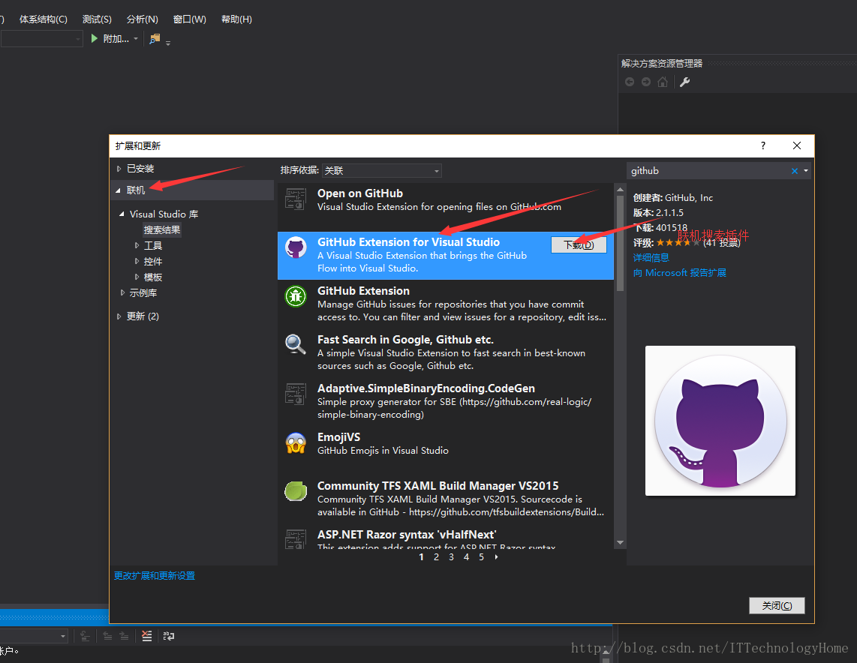857x663 pixels.
Task: Open the 窗口(W) menu
Action: [x=190, y=19]
